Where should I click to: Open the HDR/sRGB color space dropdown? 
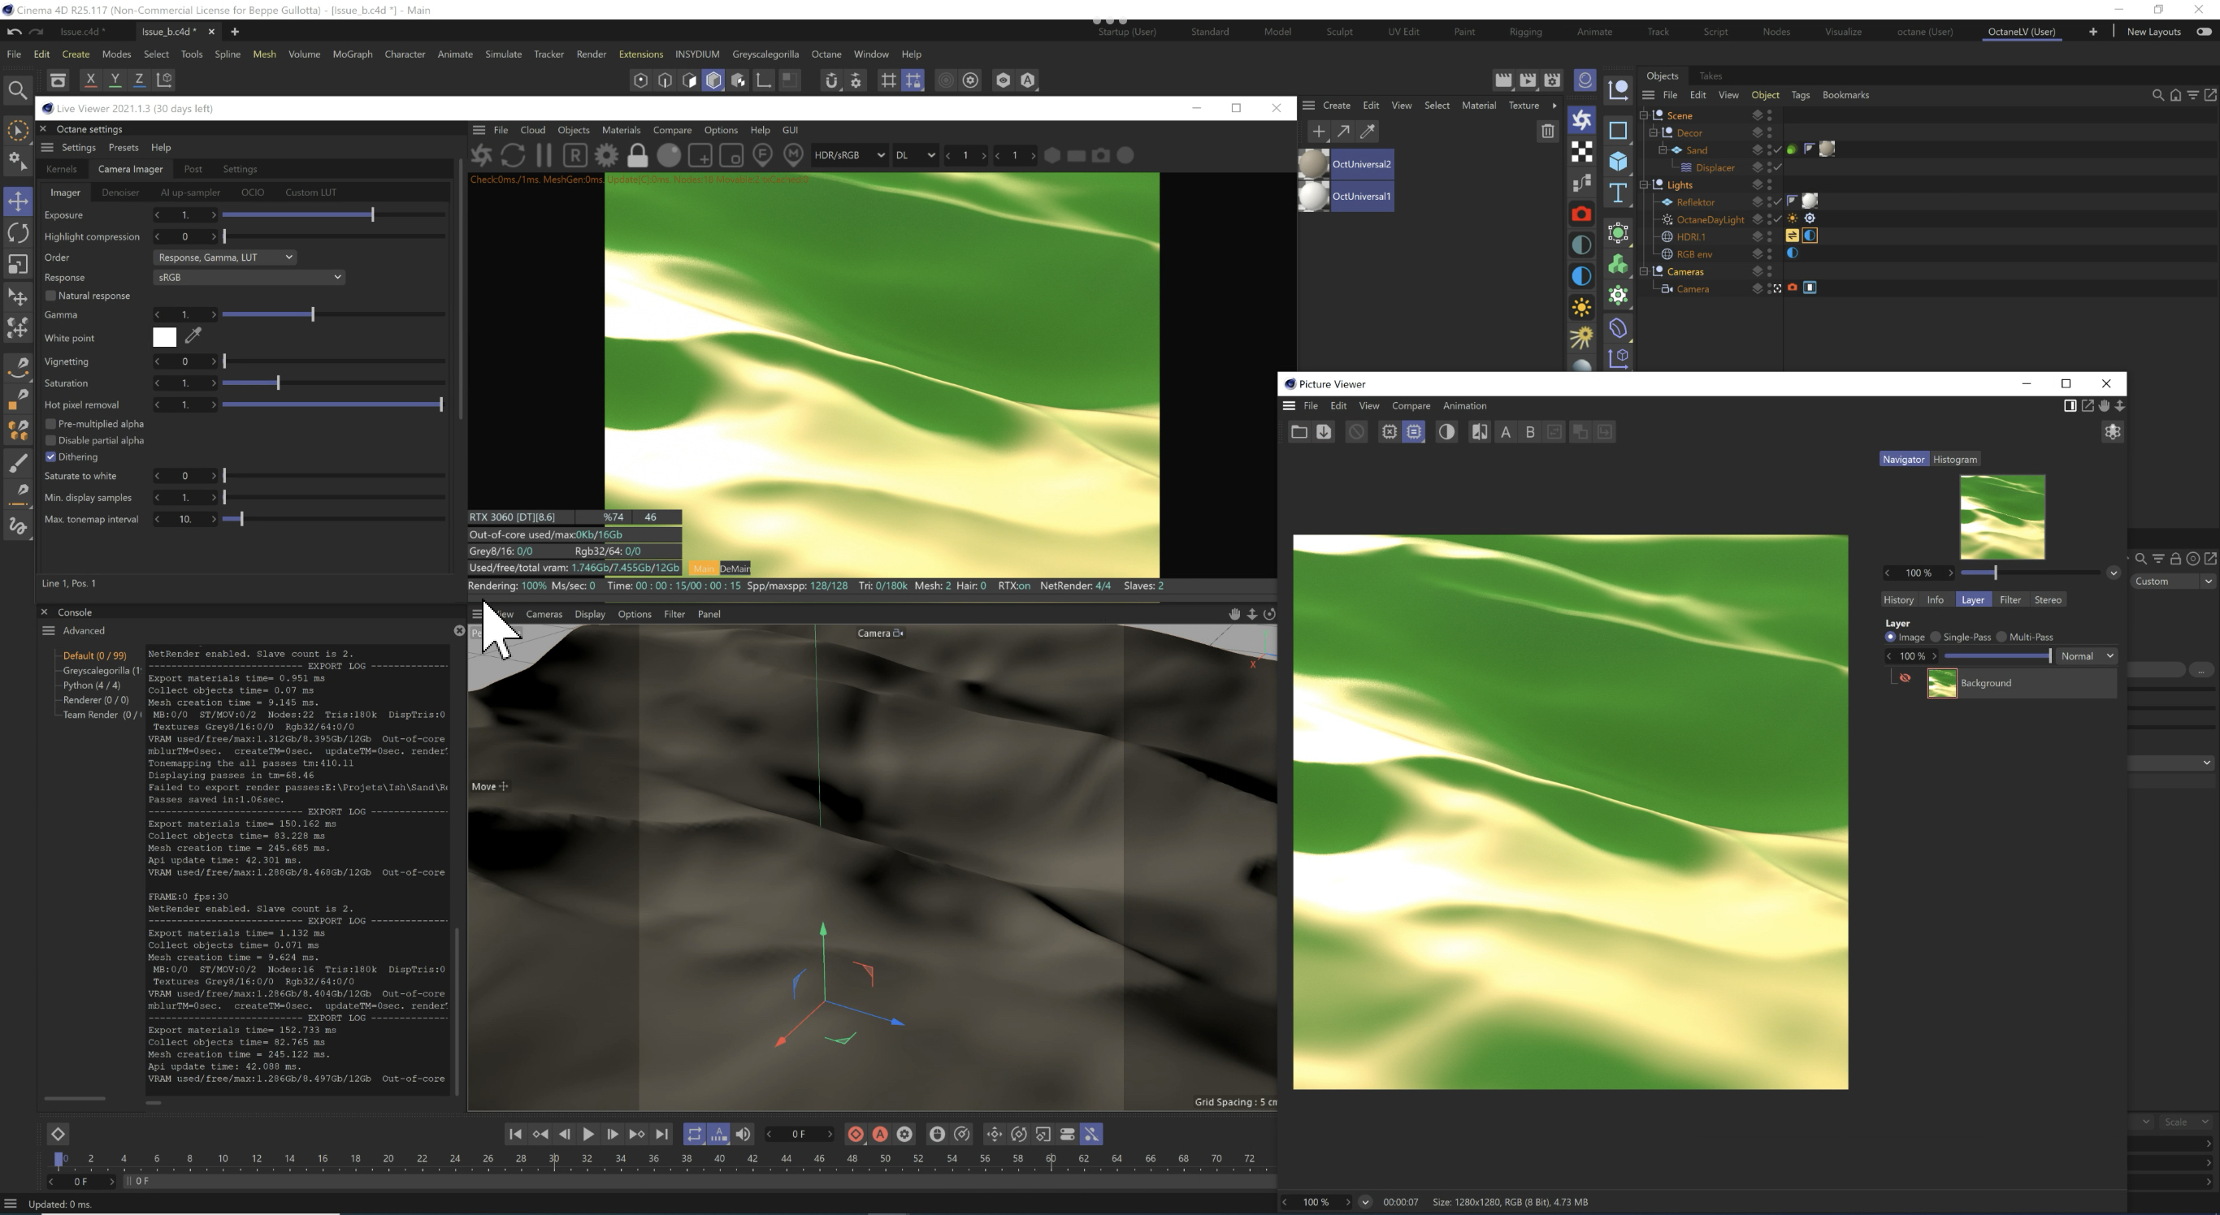(x=848, y=156)
